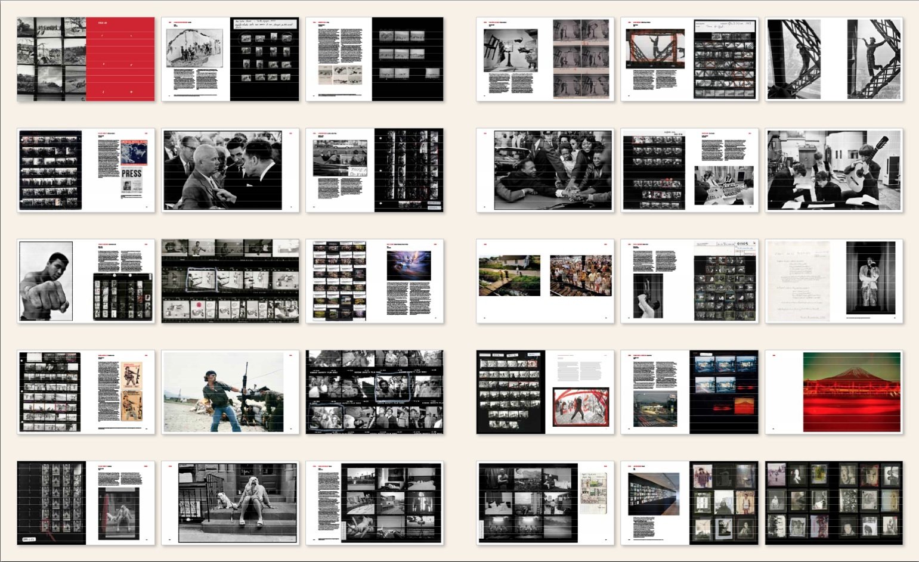The image size is (919, 562).
Task: Open the red Mount Fuji photo spread
Action: (834, 392)
